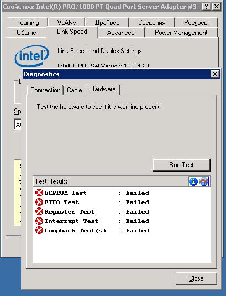The image size is (226, 296).
Task: Close the Diagnostics dialog with X
Action: 215,74
